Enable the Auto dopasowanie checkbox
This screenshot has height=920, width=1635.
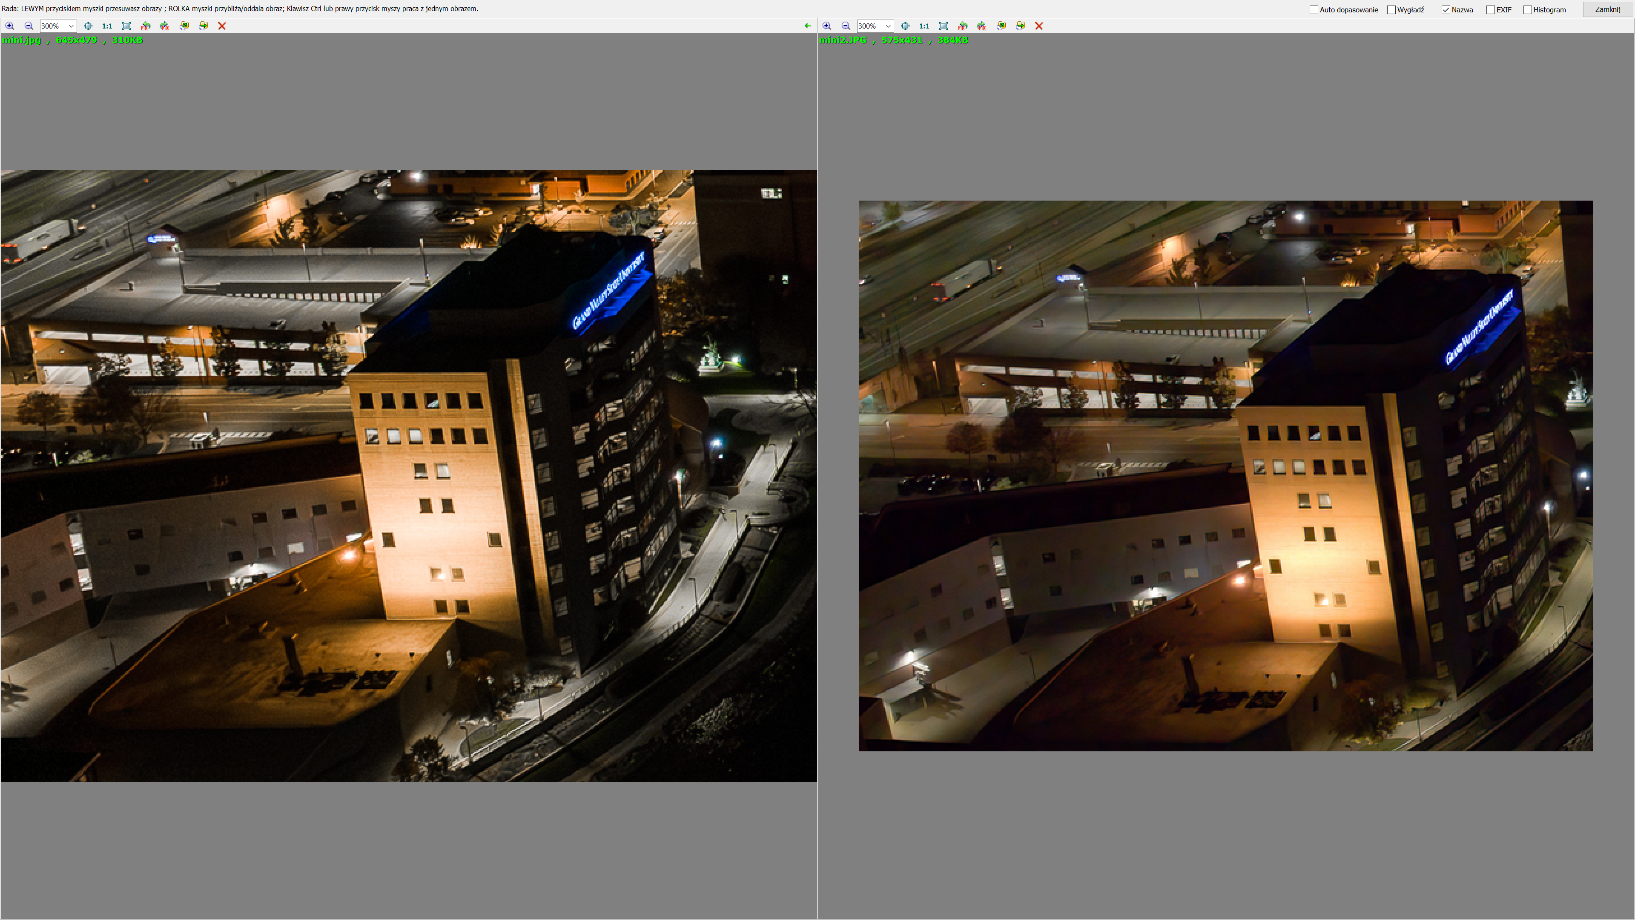click(1314, 9)
